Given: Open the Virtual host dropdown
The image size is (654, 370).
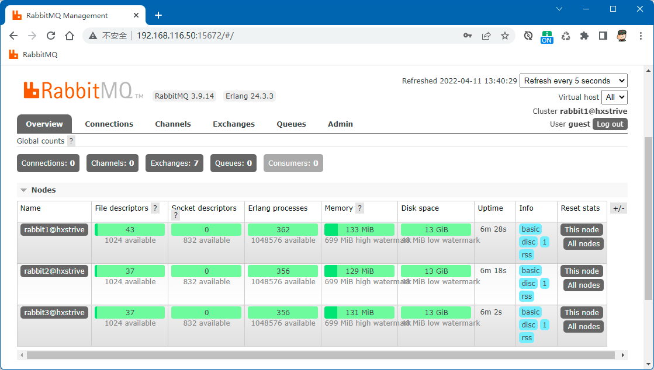Looking at the screenshot, I should point(614,97).
